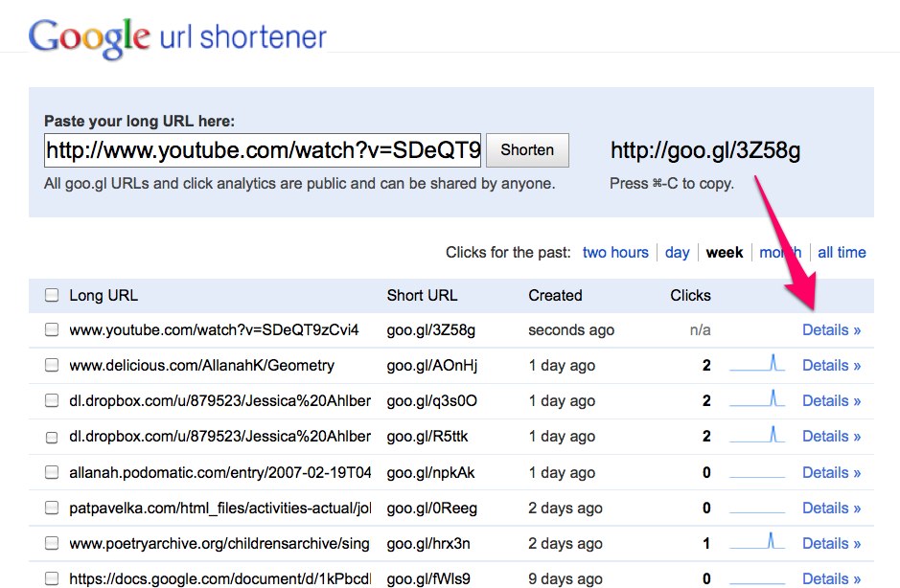Screen dimensions: 900x588
Task: Tick the select-all checkbox beside Long URL
Action: coord(52,295)
